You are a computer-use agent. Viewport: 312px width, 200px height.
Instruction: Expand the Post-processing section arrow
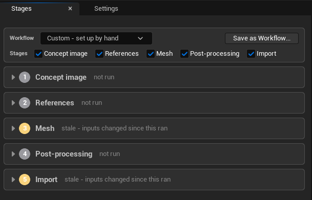click(x=13, y=154)
